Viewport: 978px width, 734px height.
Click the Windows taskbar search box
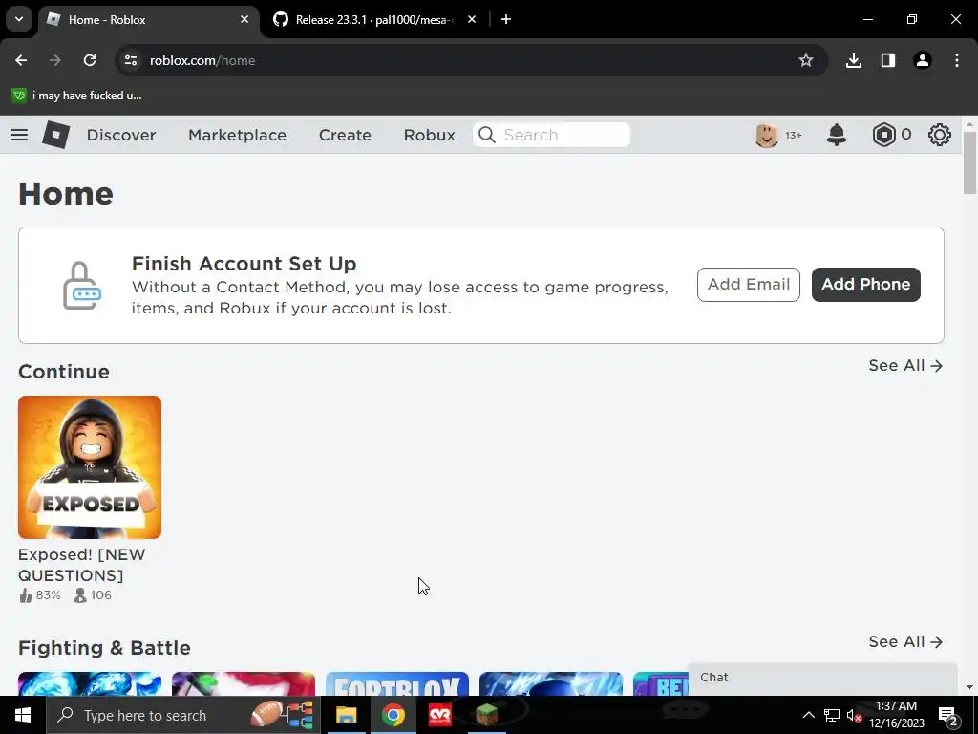183,715
